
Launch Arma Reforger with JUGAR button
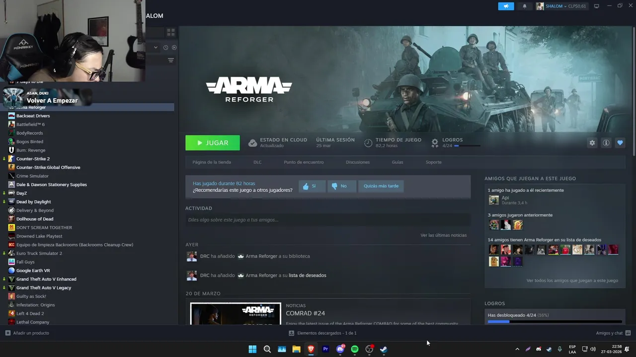pyautogui.click(x=213, y=143)
